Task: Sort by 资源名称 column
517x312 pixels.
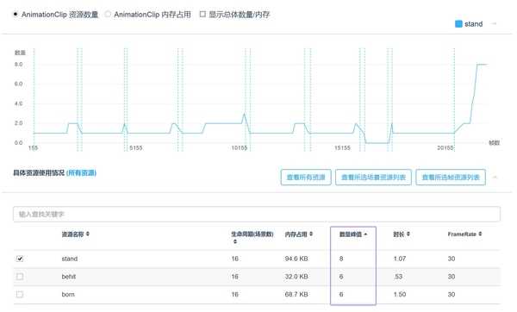Action: tap(76, 234)
